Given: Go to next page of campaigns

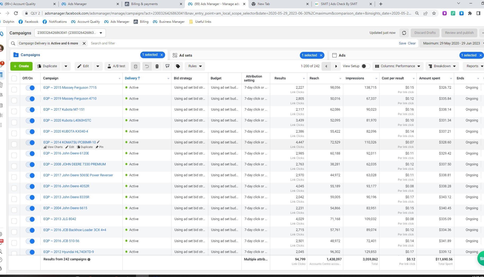Looking at the screenshot, I should pos(336,66).
